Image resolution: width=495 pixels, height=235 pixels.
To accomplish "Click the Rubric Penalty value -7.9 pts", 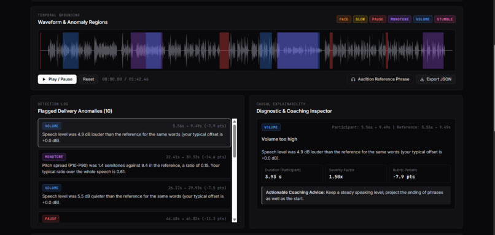I will (403, 177).
